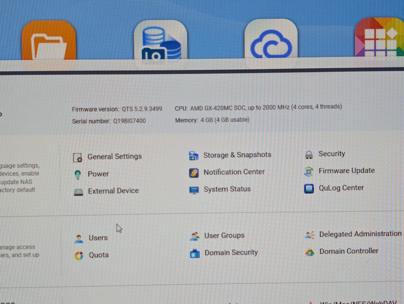Open System Status
404x304 pixels.
(x=227, y=189)
